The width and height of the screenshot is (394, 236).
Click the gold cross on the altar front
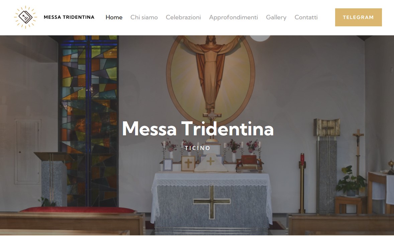tap(212, 202)
